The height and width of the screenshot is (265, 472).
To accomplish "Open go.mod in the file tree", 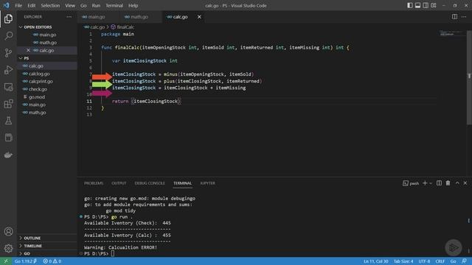I will 47,97.
